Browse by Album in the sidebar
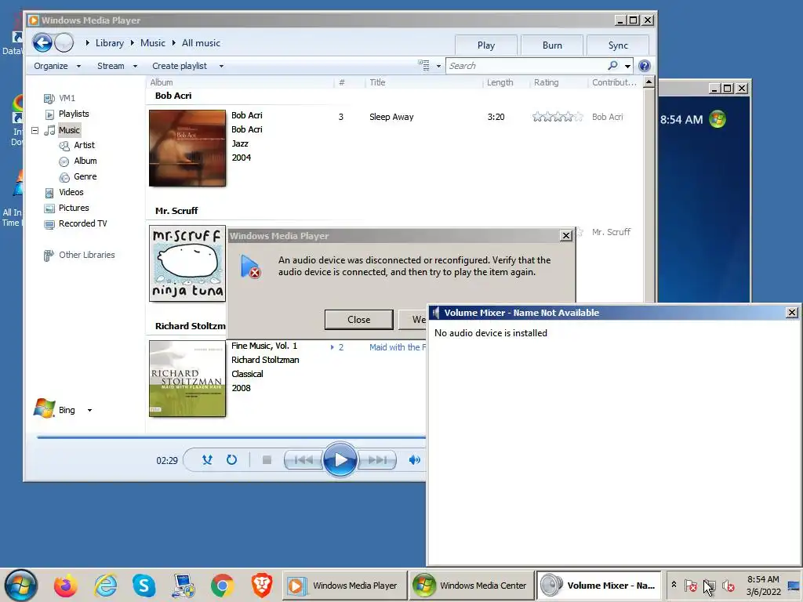Image resolution: width=803 pixels, height=602 pixels. (x=85, y=161)
